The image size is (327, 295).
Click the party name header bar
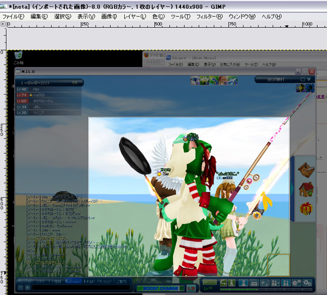click(x=50, y=83)
